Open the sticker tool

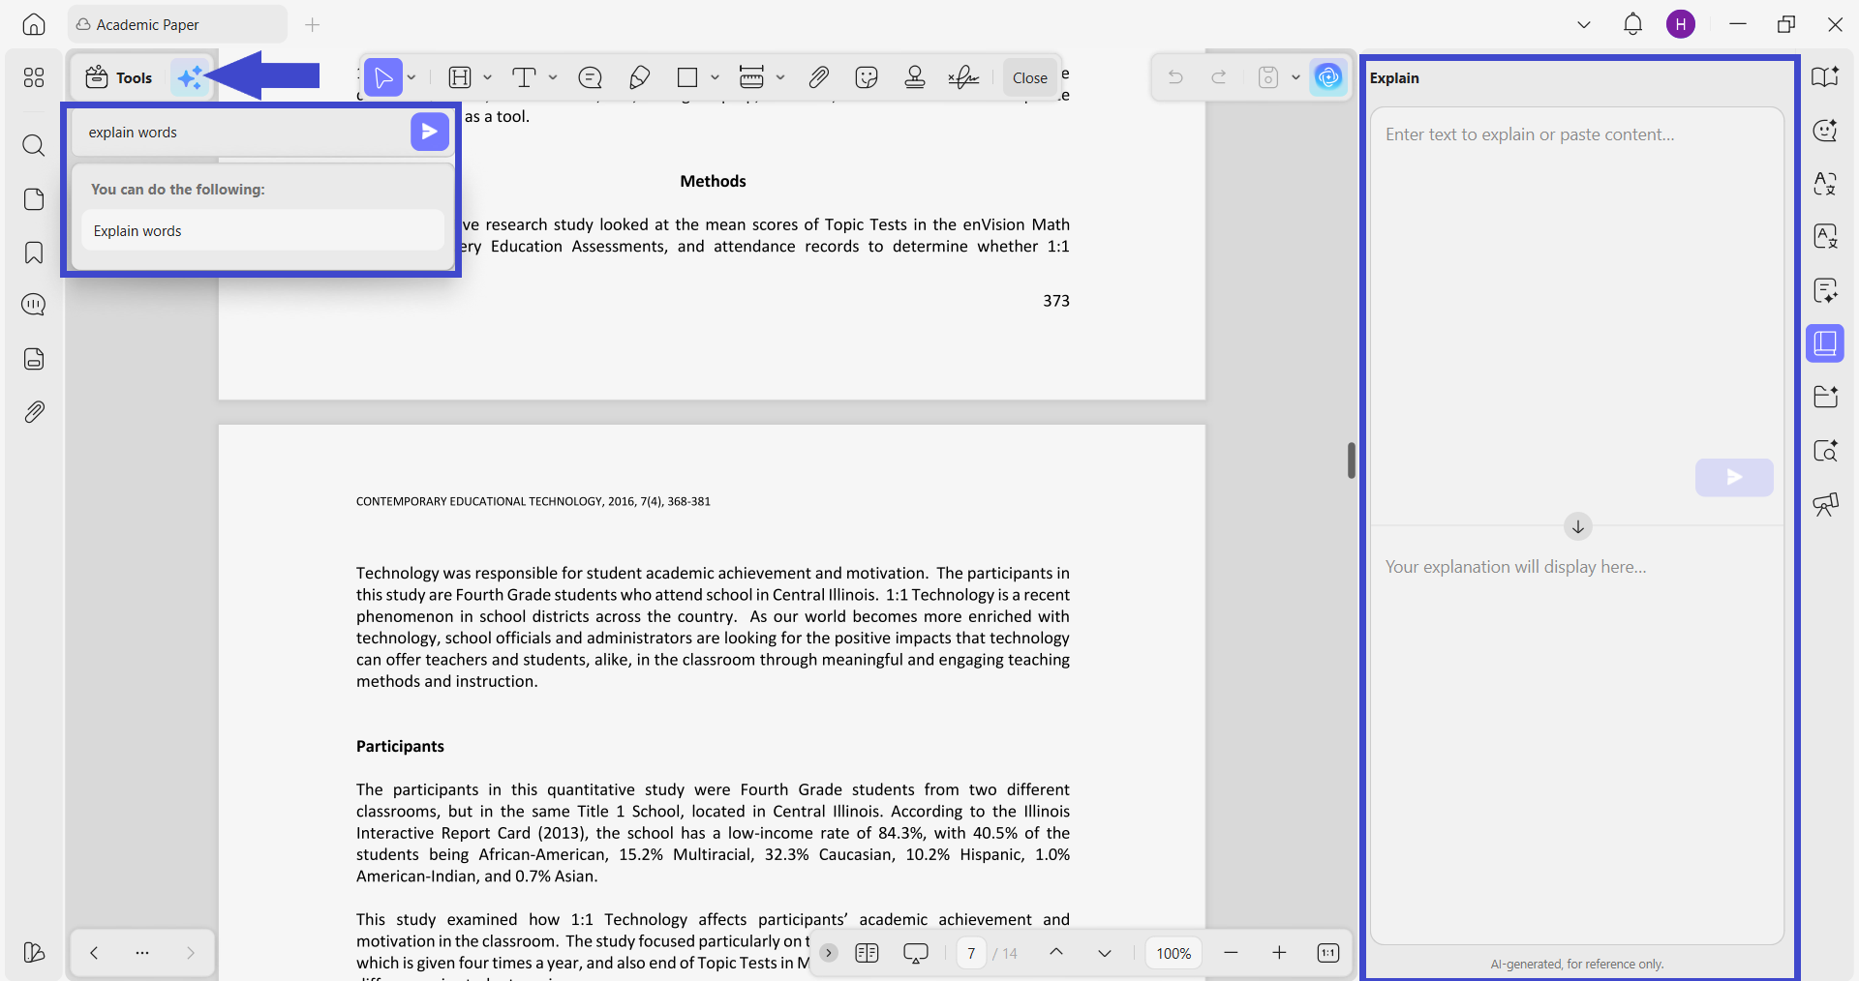tap(867, 77)
